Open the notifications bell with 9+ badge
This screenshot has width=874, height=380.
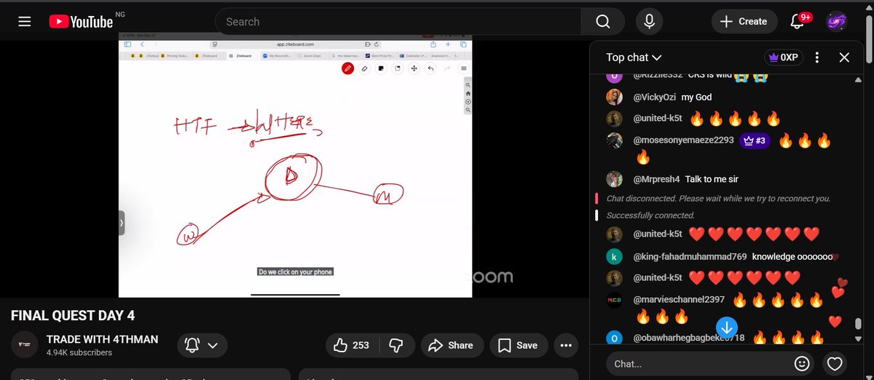click(799, 21)
